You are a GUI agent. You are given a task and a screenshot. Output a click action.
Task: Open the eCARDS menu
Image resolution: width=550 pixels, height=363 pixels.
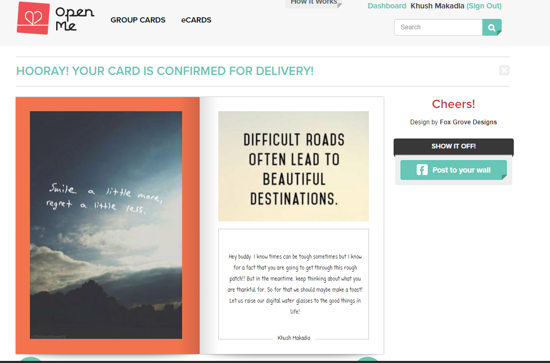pyautogui.click(x=196, y=20)
